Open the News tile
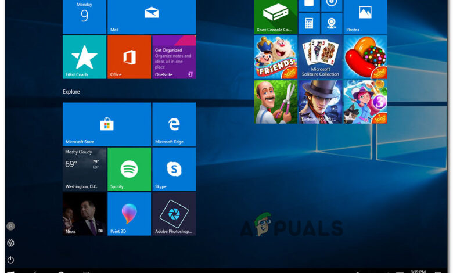This screenshot has width=453, height=273. 84,214
